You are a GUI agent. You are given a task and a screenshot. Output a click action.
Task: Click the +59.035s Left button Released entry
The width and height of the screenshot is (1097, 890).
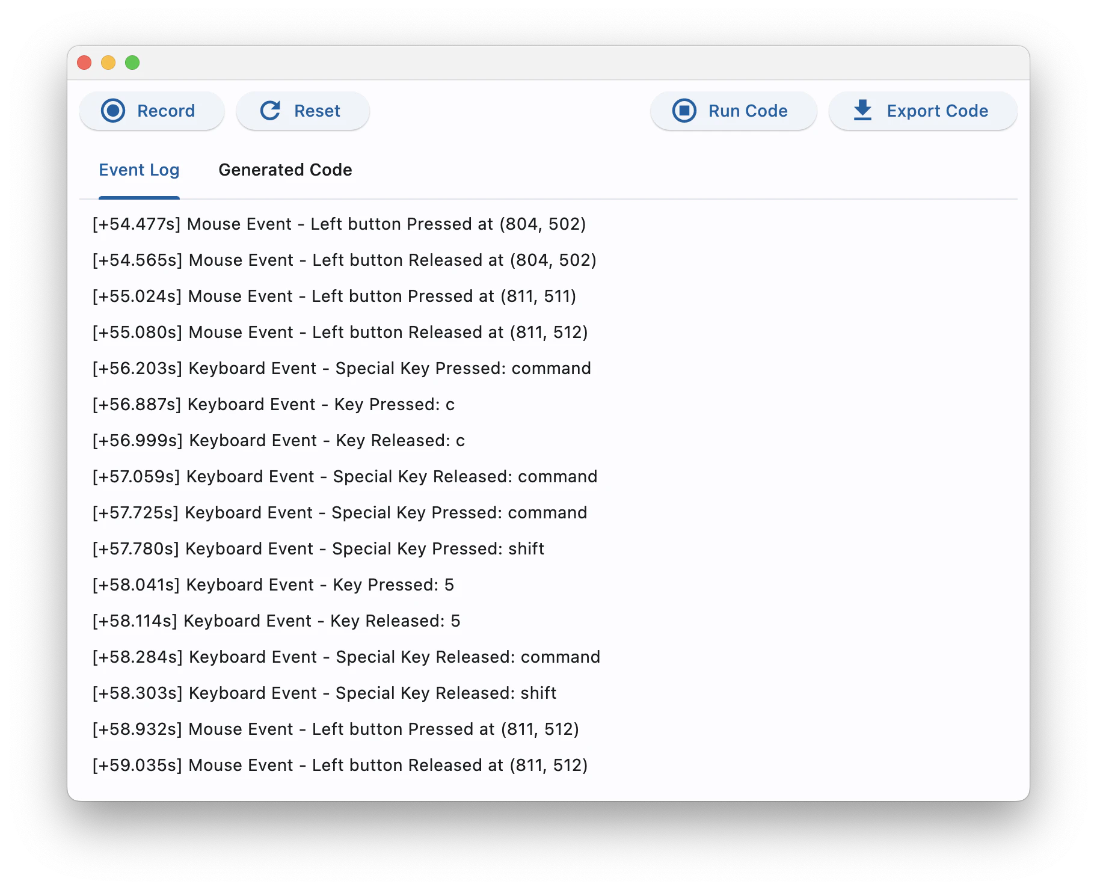tap(340, 766)
